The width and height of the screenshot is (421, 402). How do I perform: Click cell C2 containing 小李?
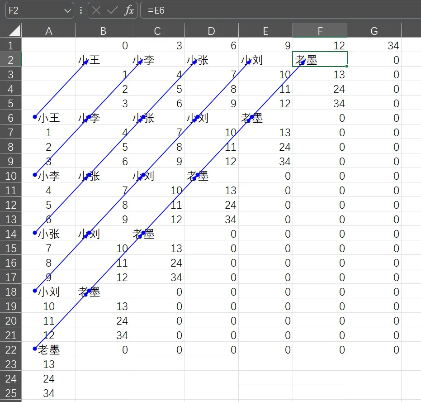tap(157, 60)
